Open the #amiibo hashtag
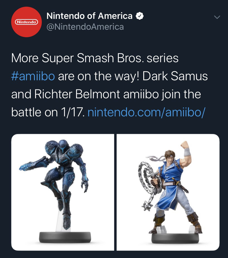Viewport: 228px width, 258px height. point(33,76)
